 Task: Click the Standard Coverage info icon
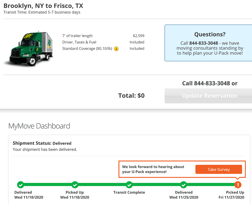(116, 49)
